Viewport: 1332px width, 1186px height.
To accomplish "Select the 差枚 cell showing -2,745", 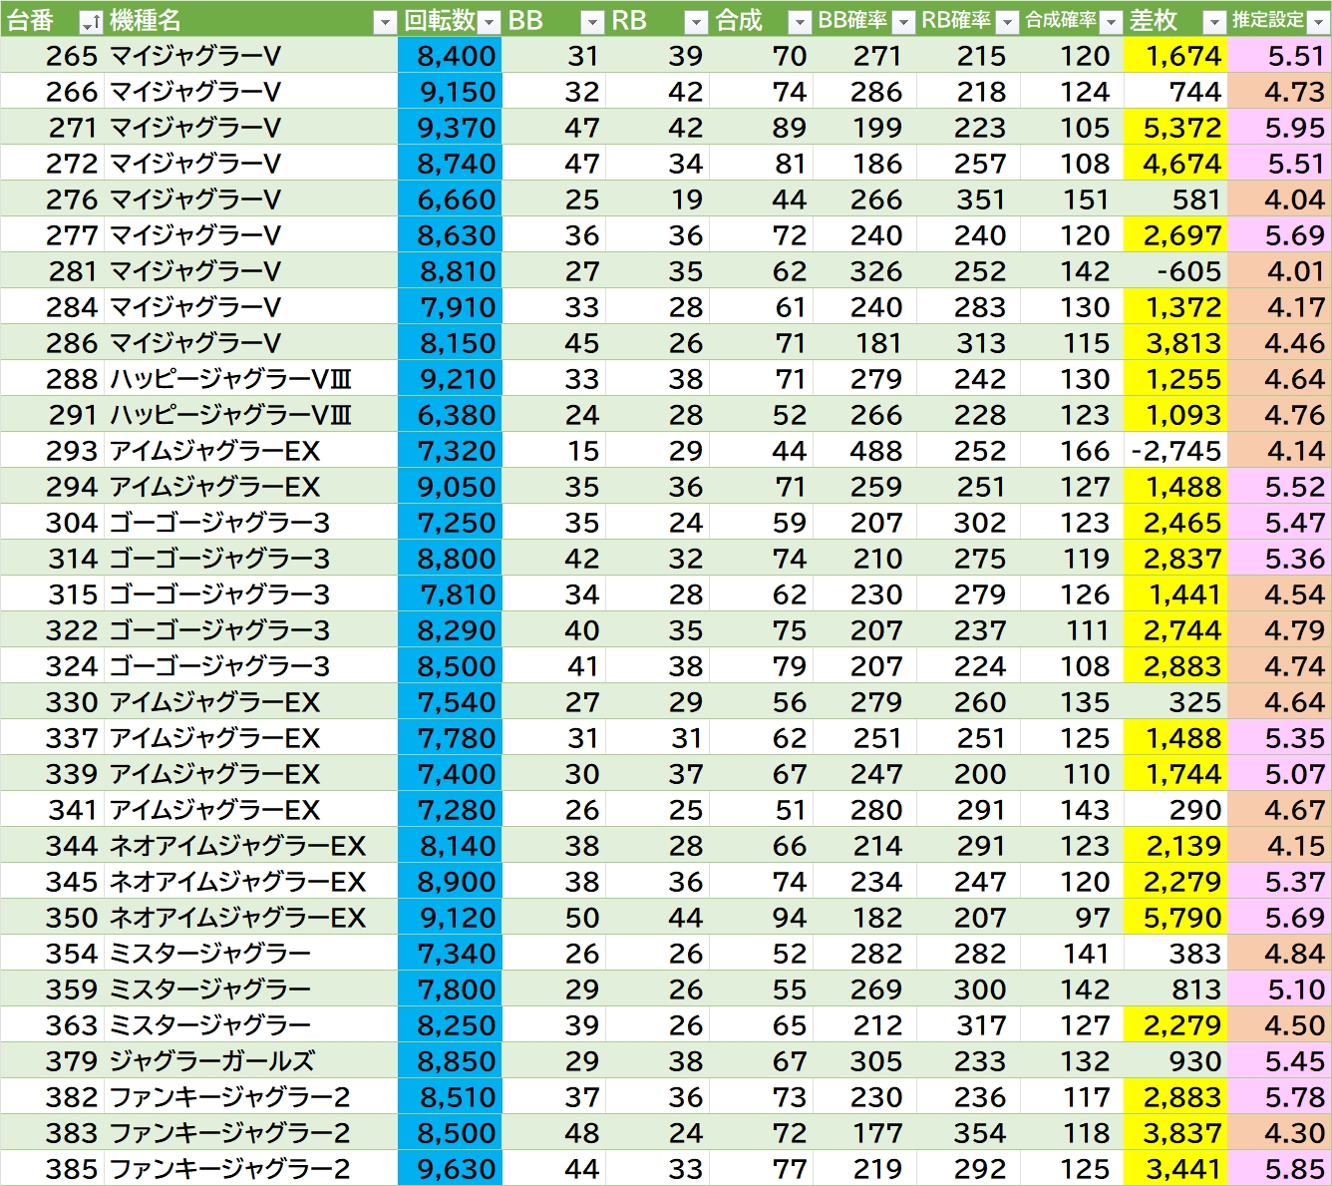I will click(1175, 451).
